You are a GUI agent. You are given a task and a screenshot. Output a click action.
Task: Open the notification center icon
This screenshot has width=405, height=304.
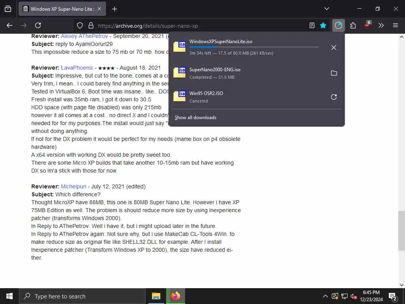pyautogui.click(x=393, y=296)
